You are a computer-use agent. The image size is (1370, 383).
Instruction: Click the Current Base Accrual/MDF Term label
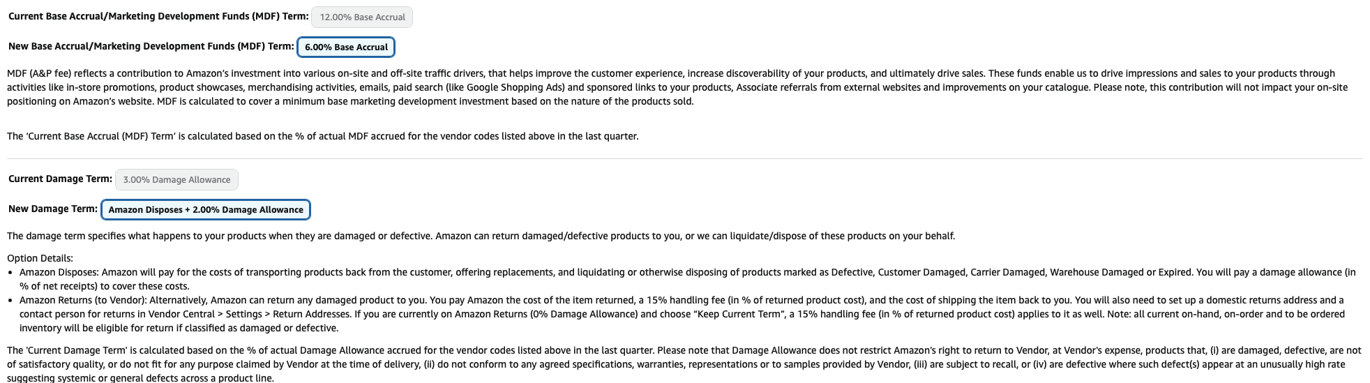point(158,16)
